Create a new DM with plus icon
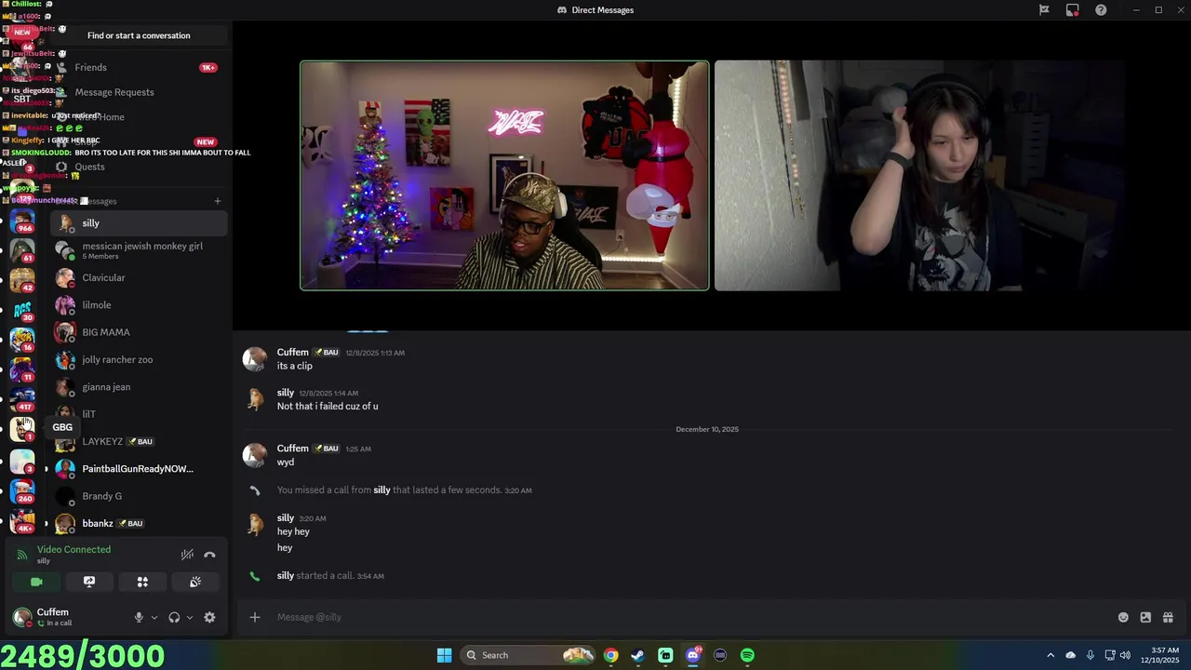This screenshot has height=670, width=1191. 218,201
